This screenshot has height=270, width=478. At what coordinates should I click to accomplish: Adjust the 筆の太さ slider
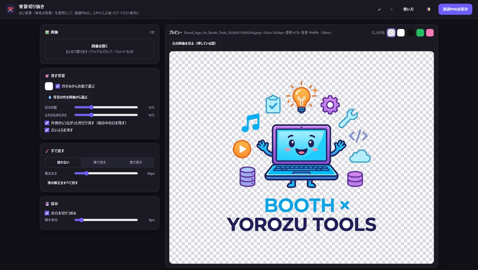point(106,173)
